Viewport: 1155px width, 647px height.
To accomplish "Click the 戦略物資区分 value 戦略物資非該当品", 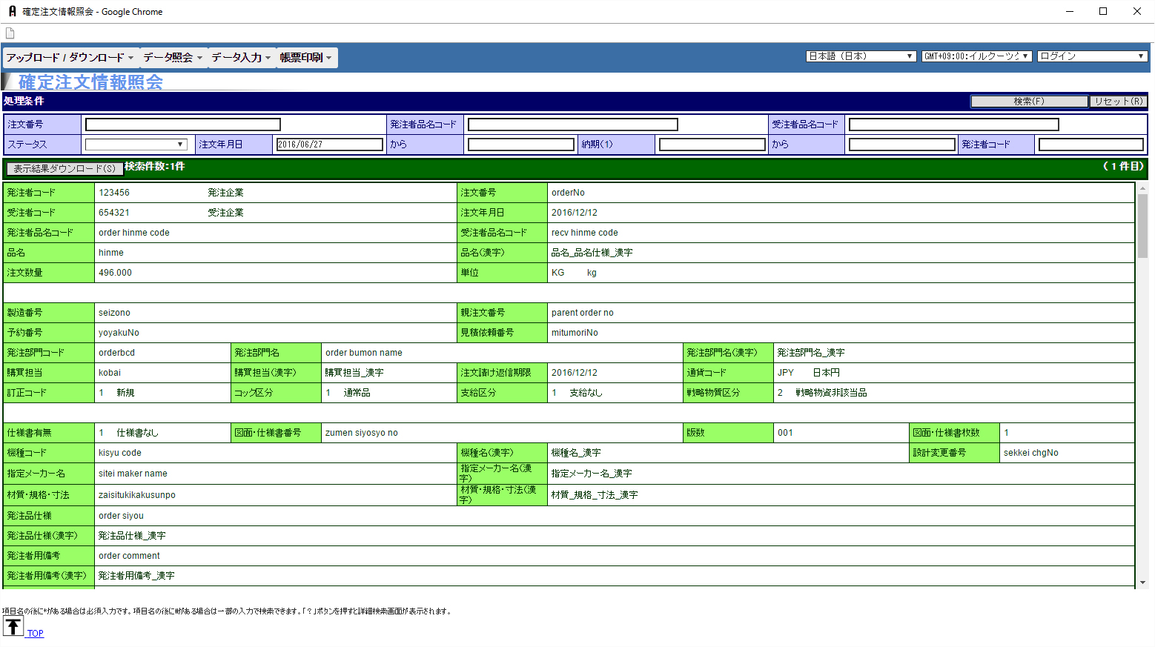I will (x=831, y=393).
